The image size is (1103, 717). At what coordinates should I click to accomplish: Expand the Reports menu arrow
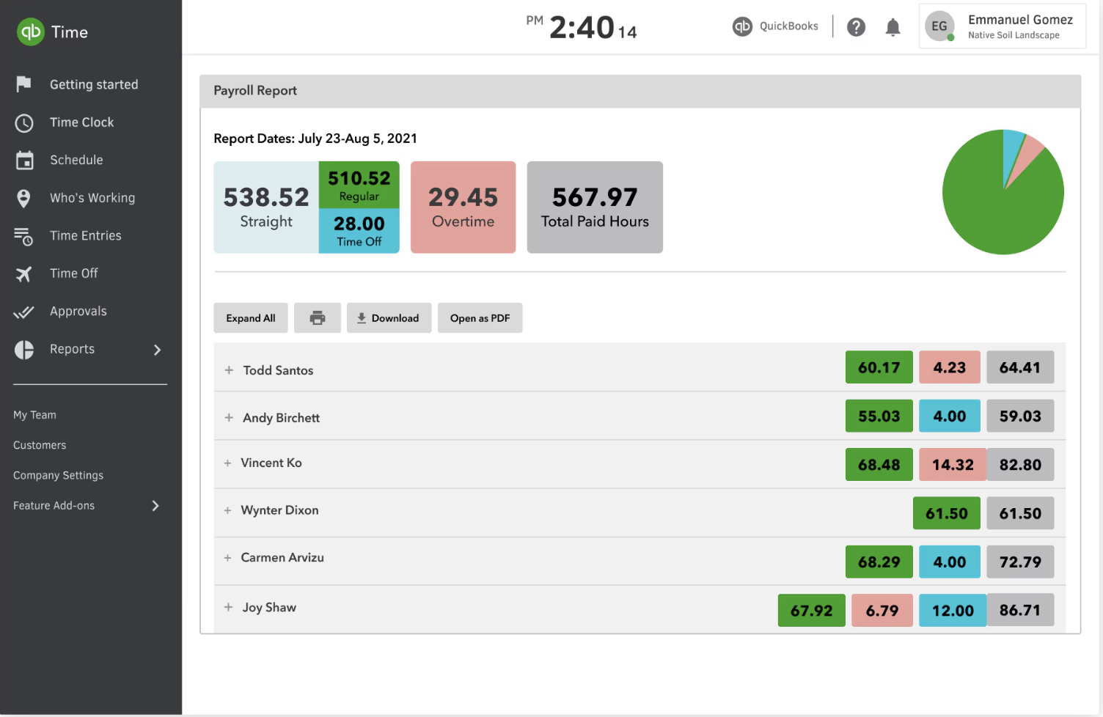[156, 350]
